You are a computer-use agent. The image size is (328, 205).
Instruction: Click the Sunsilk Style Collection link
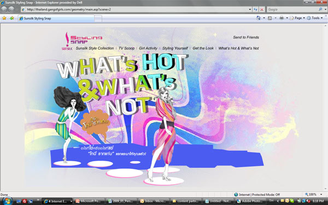pyautogui.click(x=95, y=48)
